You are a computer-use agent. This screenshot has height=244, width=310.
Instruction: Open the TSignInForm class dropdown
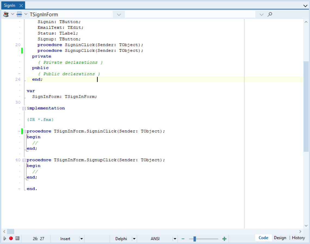[x=119, y=15]
